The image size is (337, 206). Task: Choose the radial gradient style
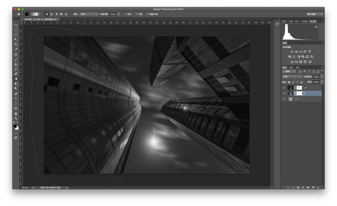[51, 14]
